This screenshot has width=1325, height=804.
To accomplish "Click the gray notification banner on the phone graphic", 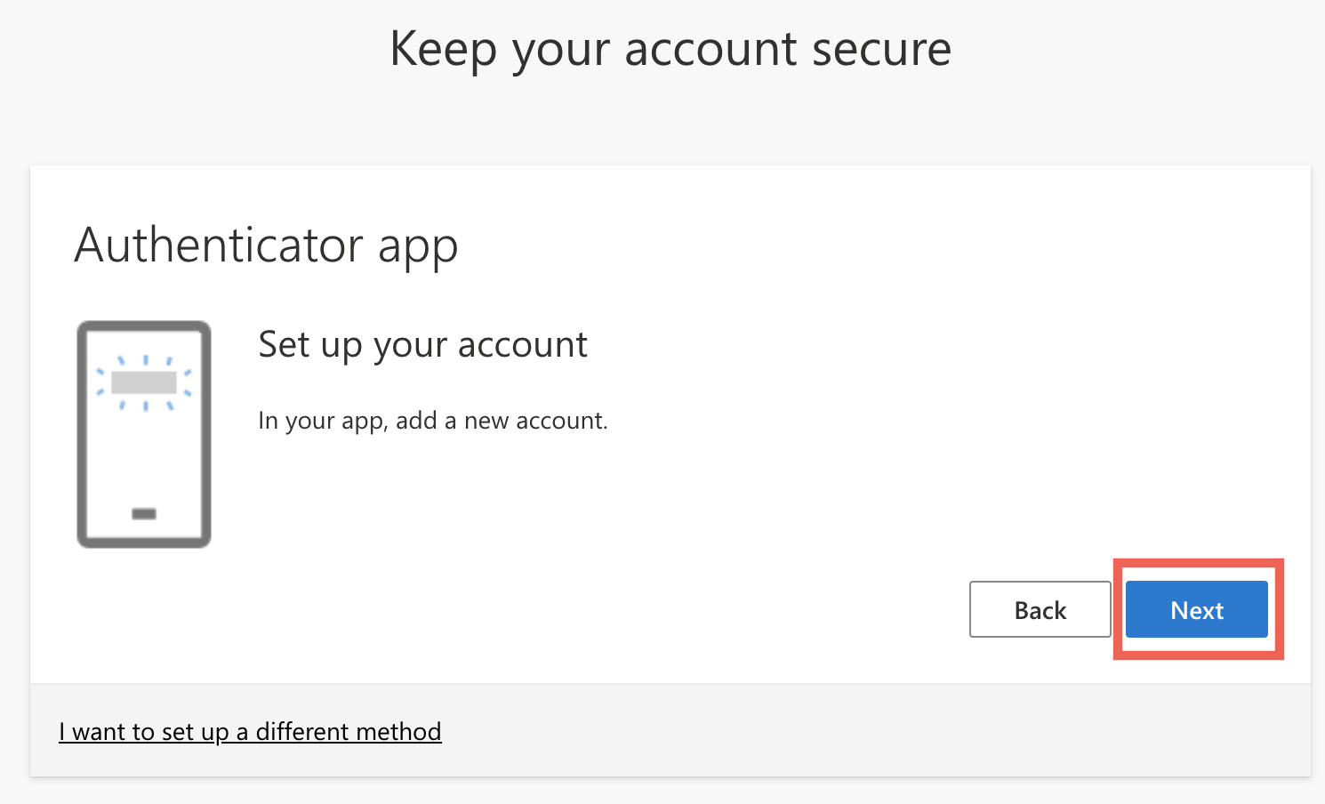I will coord(143,382).
